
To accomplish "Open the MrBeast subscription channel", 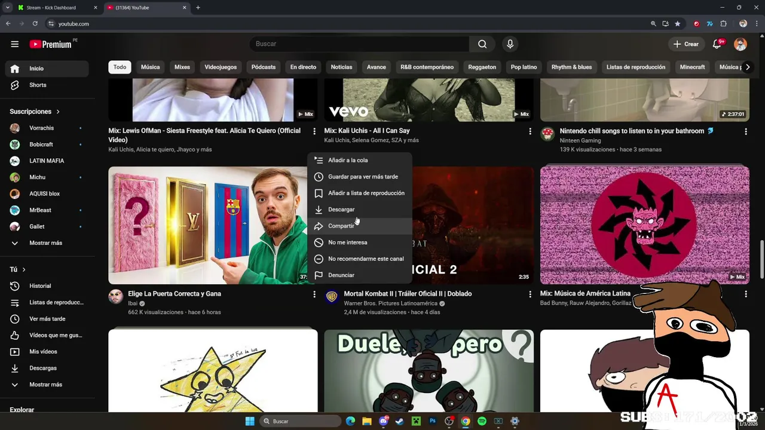I will [x=47, y=210].
